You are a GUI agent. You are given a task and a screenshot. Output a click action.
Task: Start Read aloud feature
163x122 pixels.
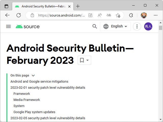pyautogui.click(x=100, y=15)
